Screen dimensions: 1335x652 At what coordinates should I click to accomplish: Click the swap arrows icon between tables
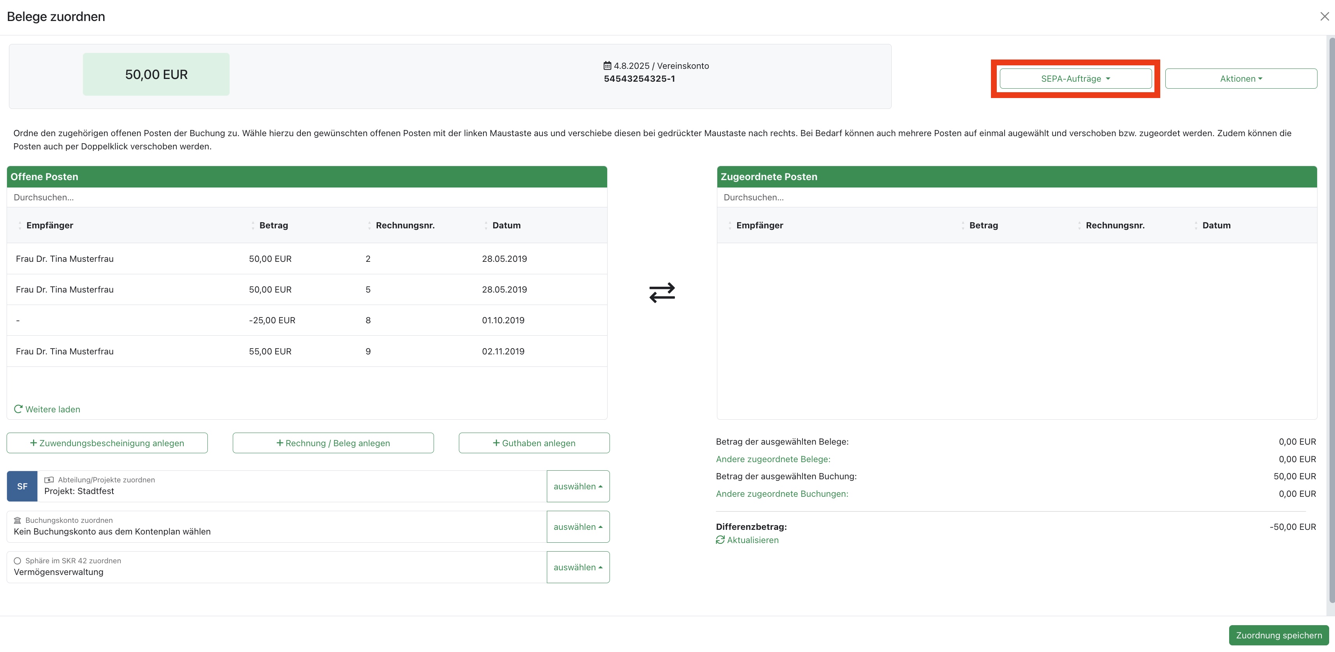click(x=662, y=293)
